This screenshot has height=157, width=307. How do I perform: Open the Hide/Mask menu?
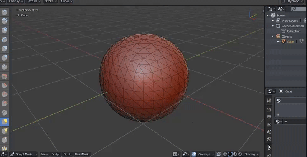pyautogui.click(x=82, y=154)
